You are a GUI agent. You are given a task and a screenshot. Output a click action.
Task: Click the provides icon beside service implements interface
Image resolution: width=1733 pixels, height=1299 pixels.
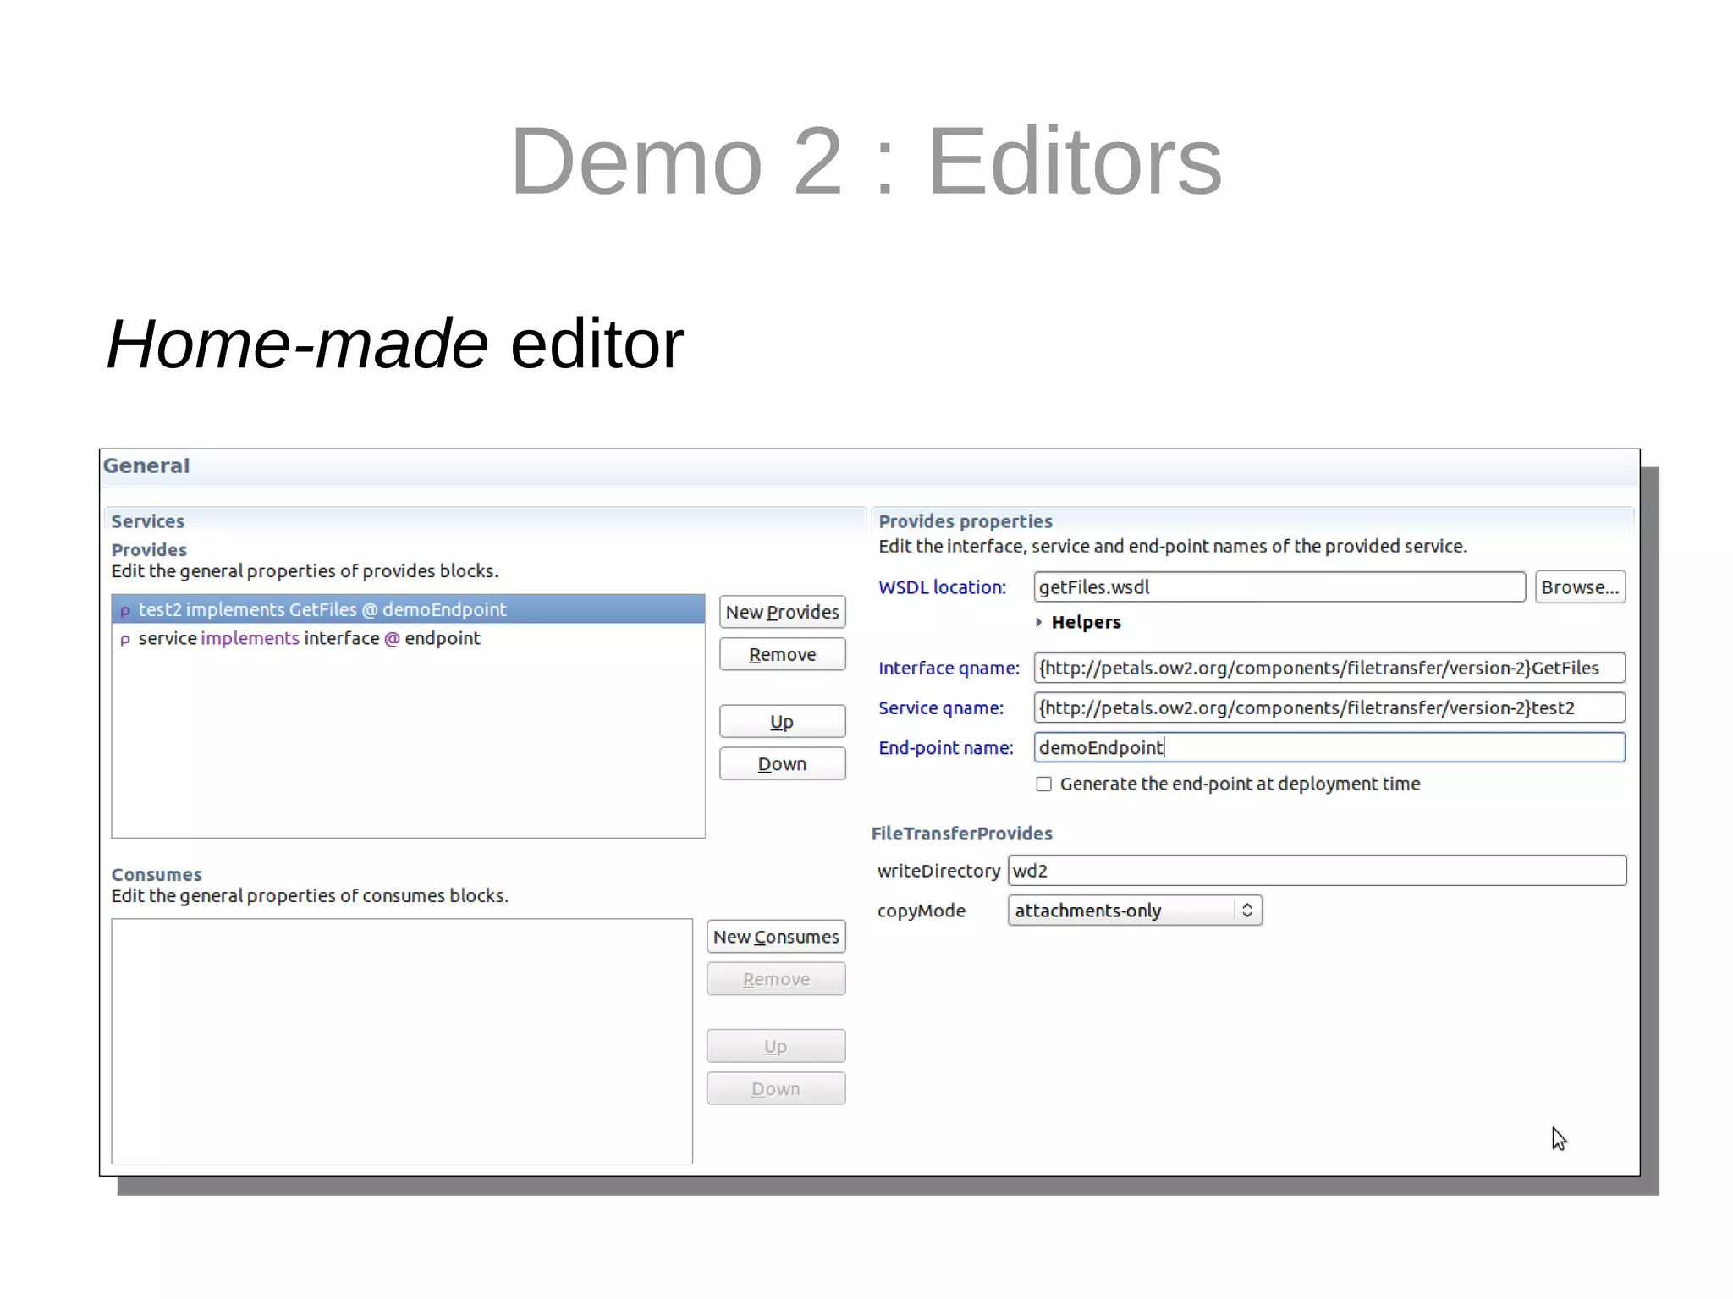125,640
